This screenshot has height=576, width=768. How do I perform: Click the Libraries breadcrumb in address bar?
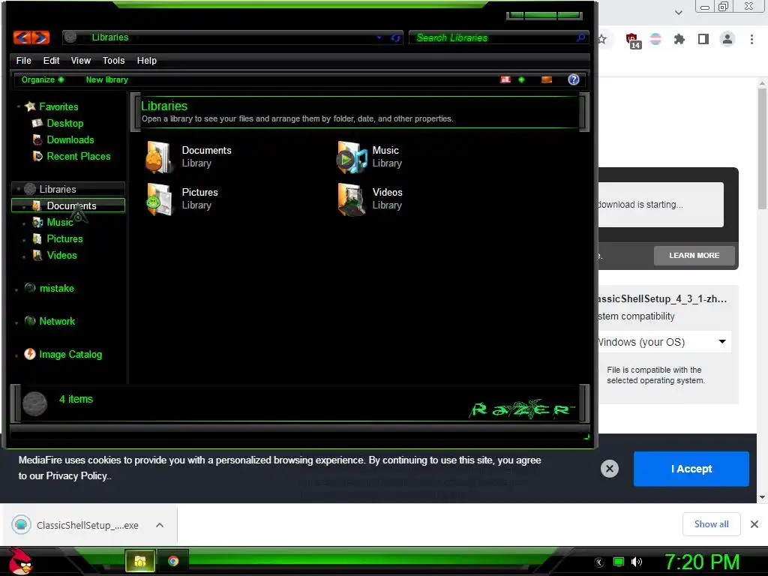pyautogui.click(x=110, y=37)
